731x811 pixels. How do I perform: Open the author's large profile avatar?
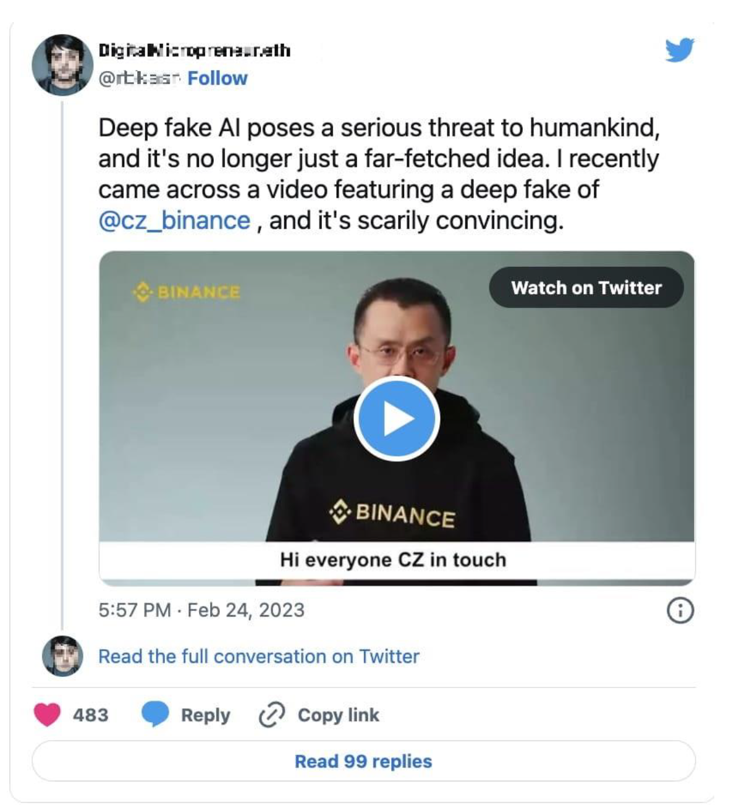(x=62, y=65)
